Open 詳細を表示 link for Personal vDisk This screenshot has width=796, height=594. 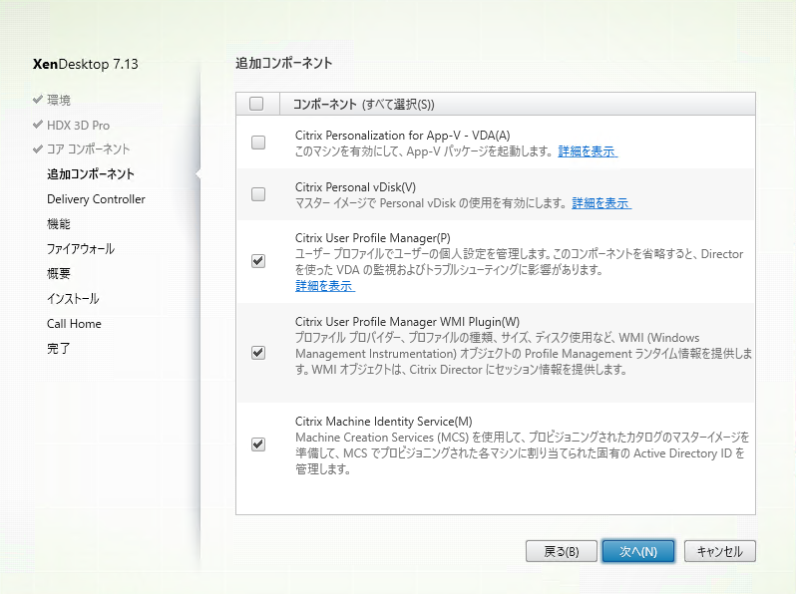(601, 203)
